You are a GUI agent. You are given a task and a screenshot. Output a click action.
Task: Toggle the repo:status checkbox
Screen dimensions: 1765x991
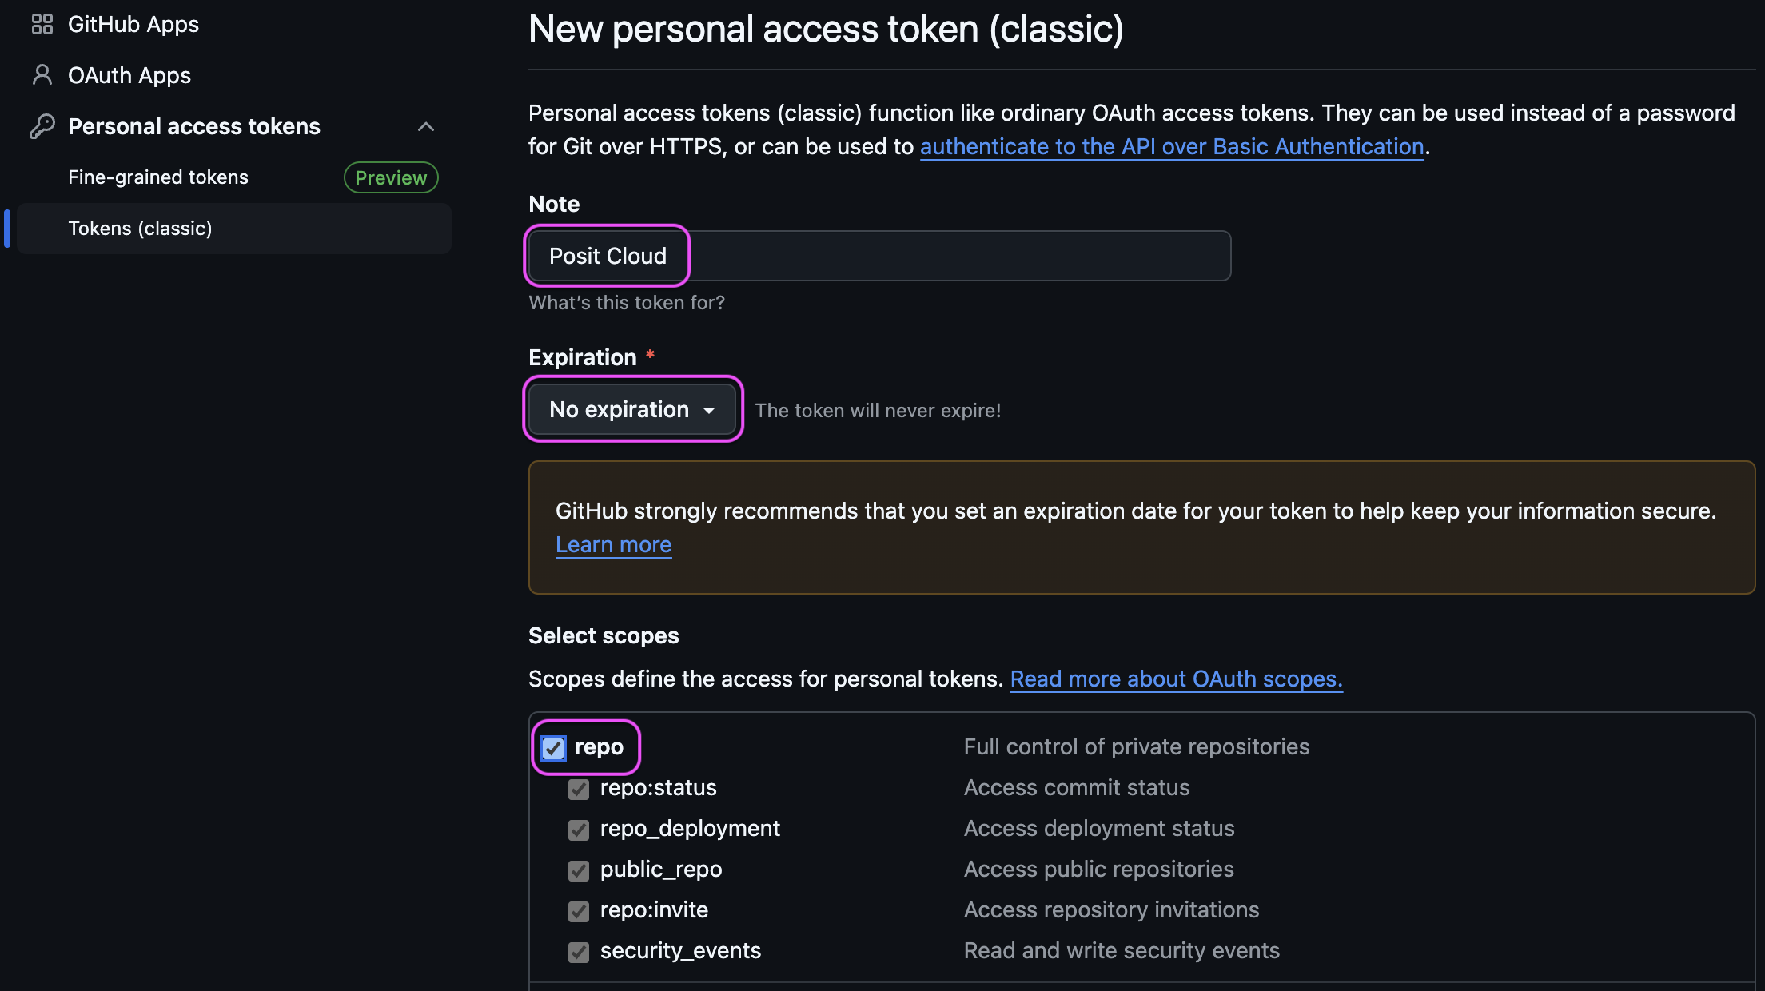click(579, 789)
